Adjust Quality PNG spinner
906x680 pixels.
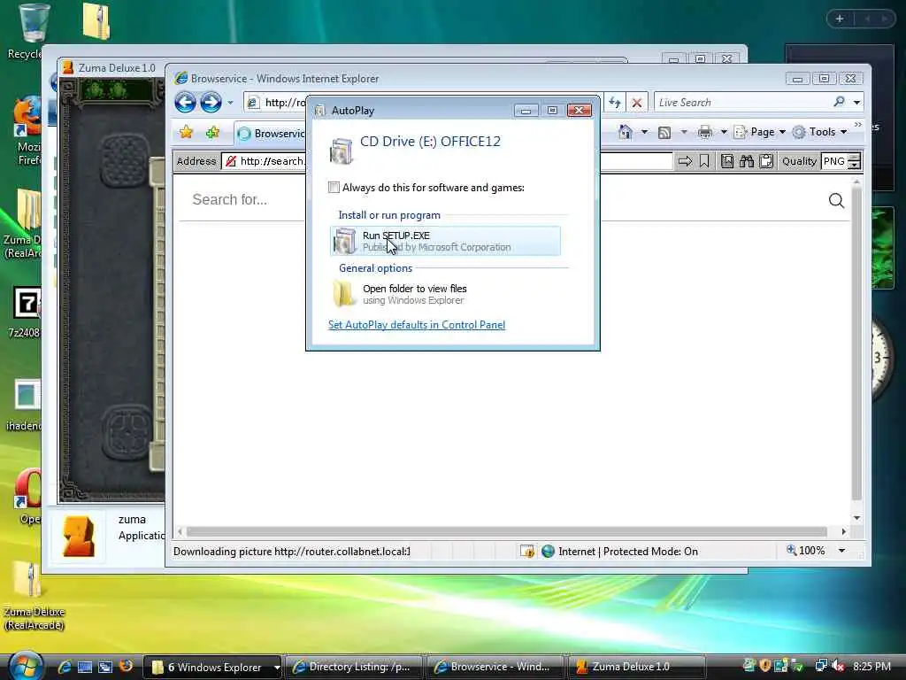854,161
